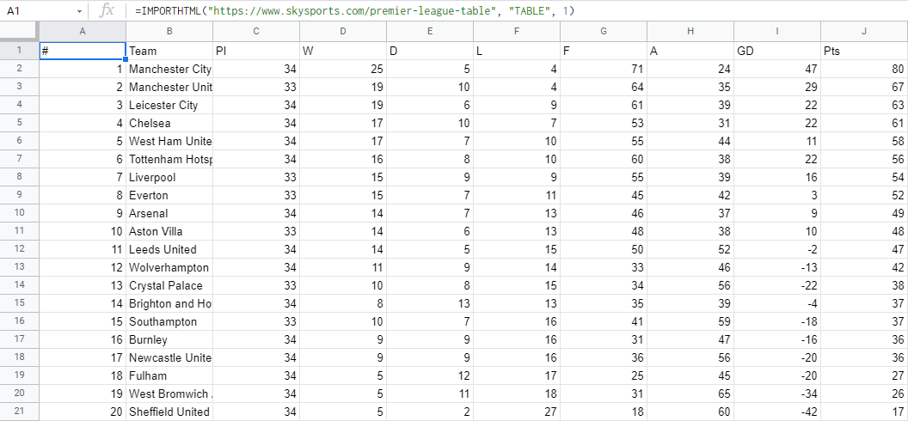
Task: Select row 5 header
Action: click(19, 123)
